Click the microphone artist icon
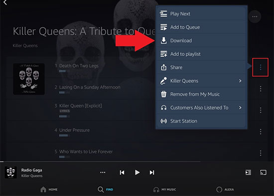 (163, 81)
